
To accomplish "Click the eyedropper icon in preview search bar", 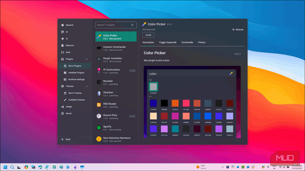I will [x=231, y=73].
